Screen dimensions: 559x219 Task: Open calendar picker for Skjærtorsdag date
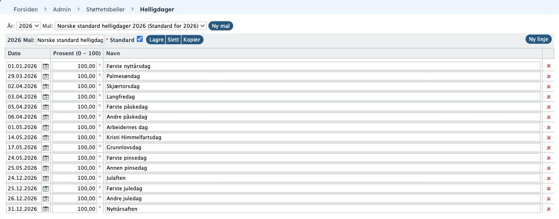pos(46,87)
